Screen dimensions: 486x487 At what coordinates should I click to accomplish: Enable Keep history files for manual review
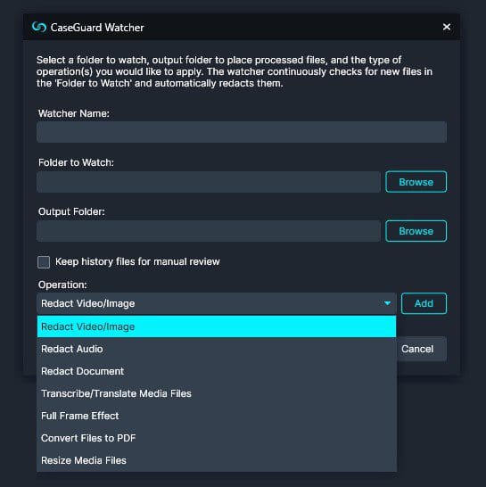click(44, 262)
